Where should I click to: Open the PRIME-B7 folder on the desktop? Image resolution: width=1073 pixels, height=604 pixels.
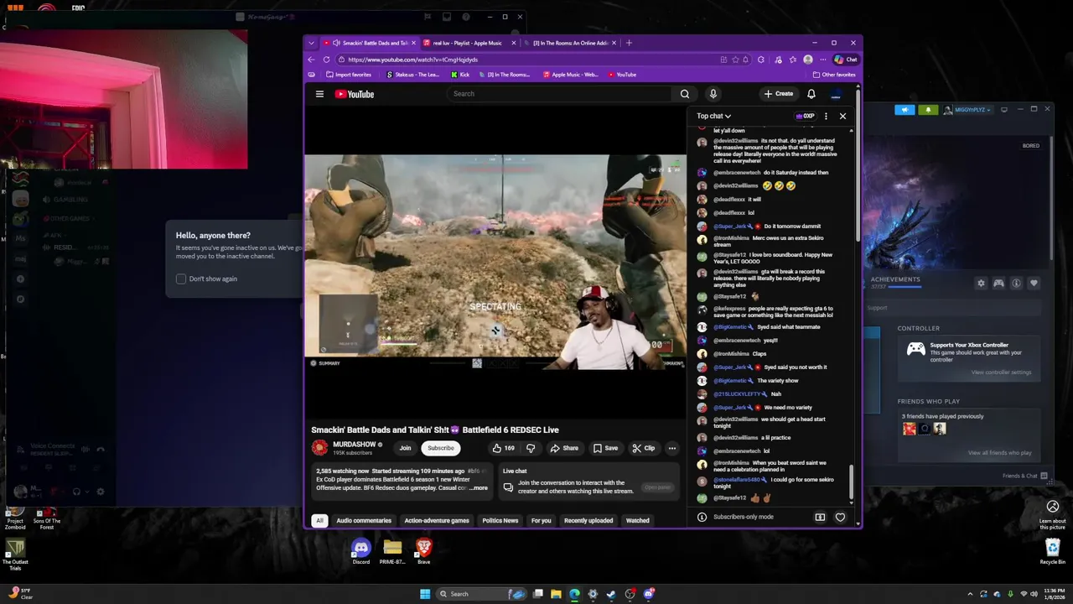coord(392,551)
